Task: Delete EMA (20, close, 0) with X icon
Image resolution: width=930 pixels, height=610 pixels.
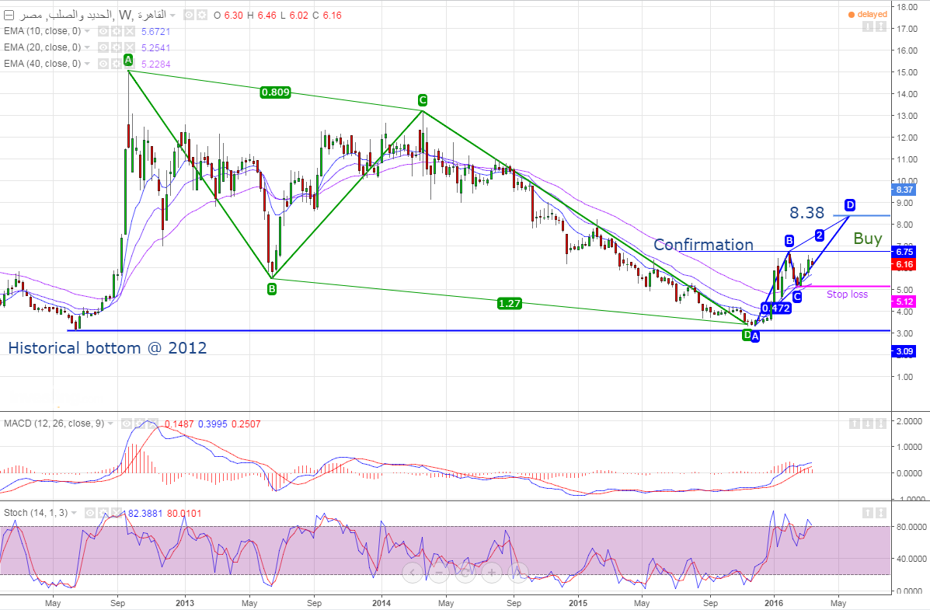Action: point(129,47)
